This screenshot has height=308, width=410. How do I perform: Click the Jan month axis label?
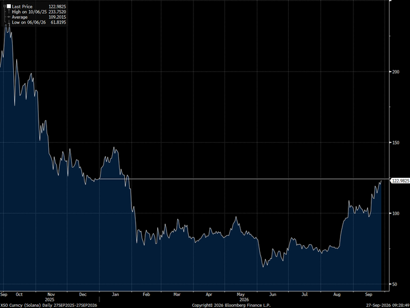[115, 294]
